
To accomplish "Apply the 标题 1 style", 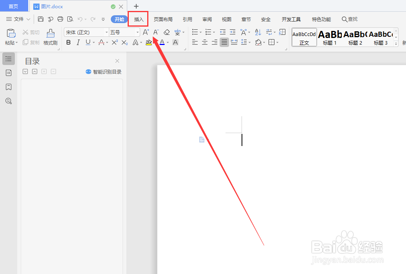I will 330,37.
